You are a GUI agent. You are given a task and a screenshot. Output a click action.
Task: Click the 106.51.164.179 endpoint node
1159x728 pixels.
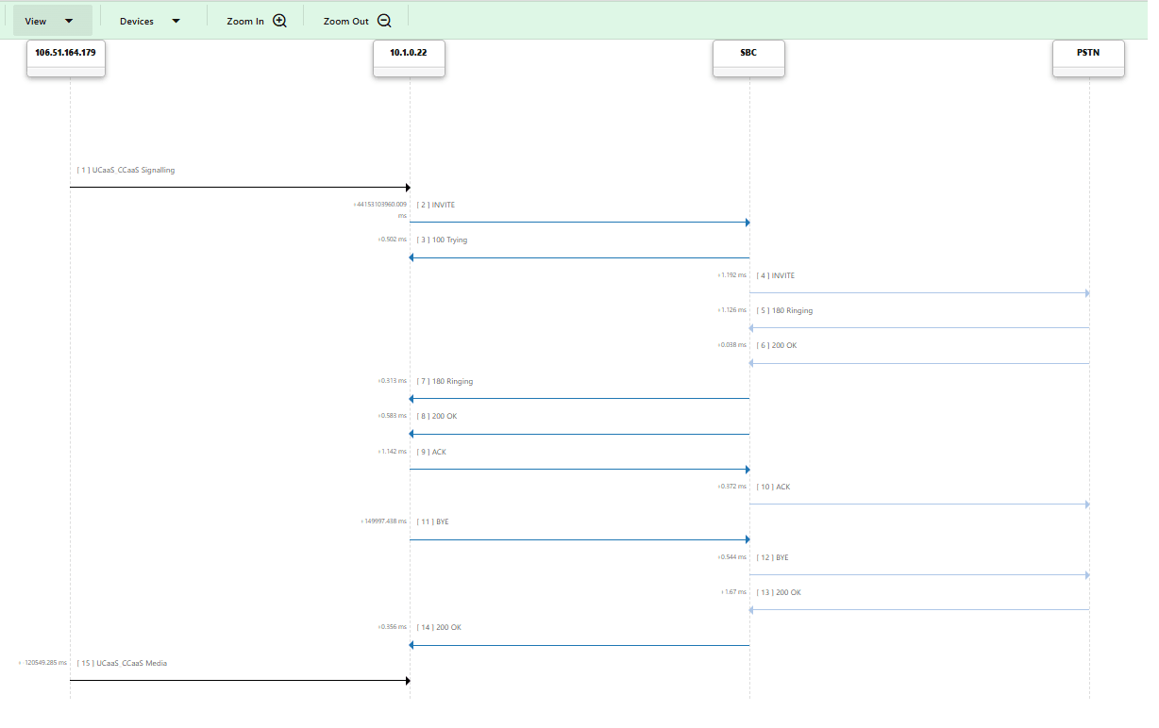coord(65,54)
